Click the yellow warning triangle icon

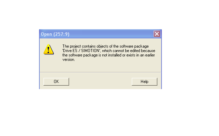pos(49,49)
